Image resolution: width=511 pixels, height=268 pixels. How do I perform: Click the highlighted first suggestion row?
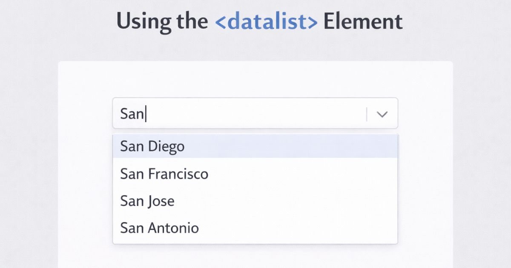pyautogui.click(x=255, y=146)
